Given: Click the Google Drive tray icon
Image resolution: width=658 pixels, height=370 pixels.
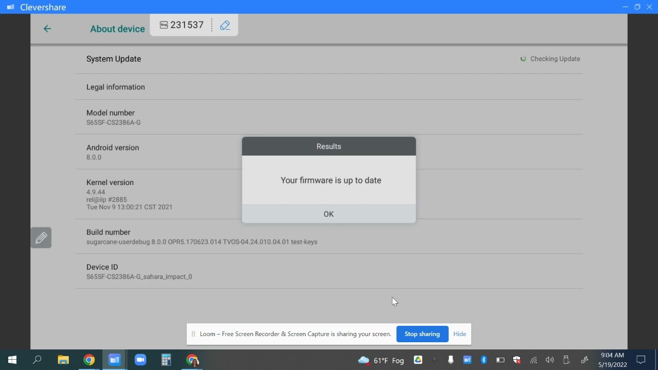Looking at the screenshot, I should [x=418, y=360].
